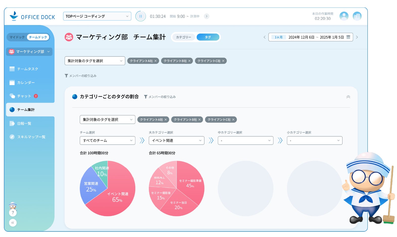Click the カレンダー icon in the sidebar
397x237 pixels.
[12, 82]
